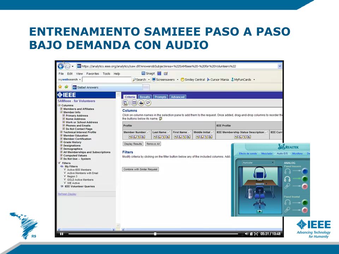Screen dimensions: 339x254
Task: Open the browser address bar dropdown arrow
Action: pyautogui.click(x=280, y=66)
